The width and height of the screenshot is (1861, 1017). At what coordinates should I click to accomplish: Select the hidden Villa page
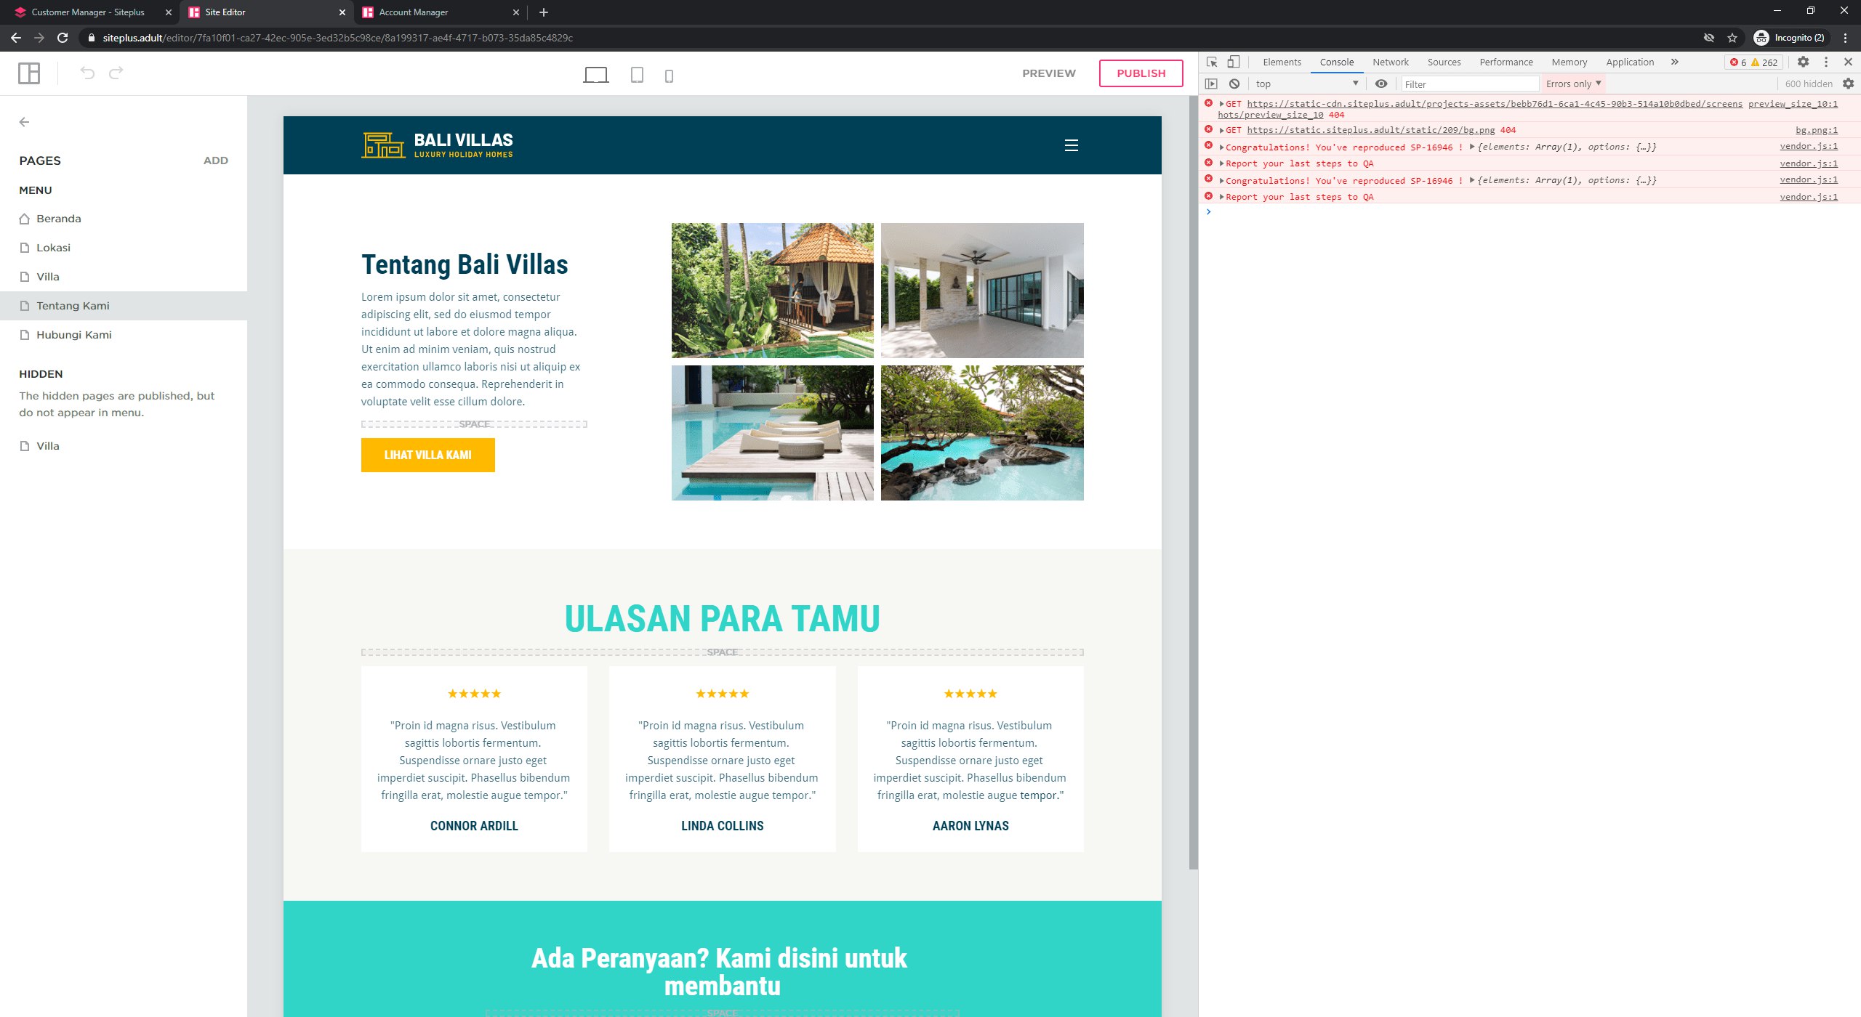point(124,446)
